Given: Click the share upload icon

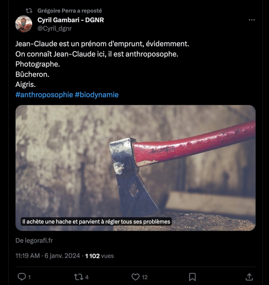Looking at the screenshot, I should (x=249, y=277).
